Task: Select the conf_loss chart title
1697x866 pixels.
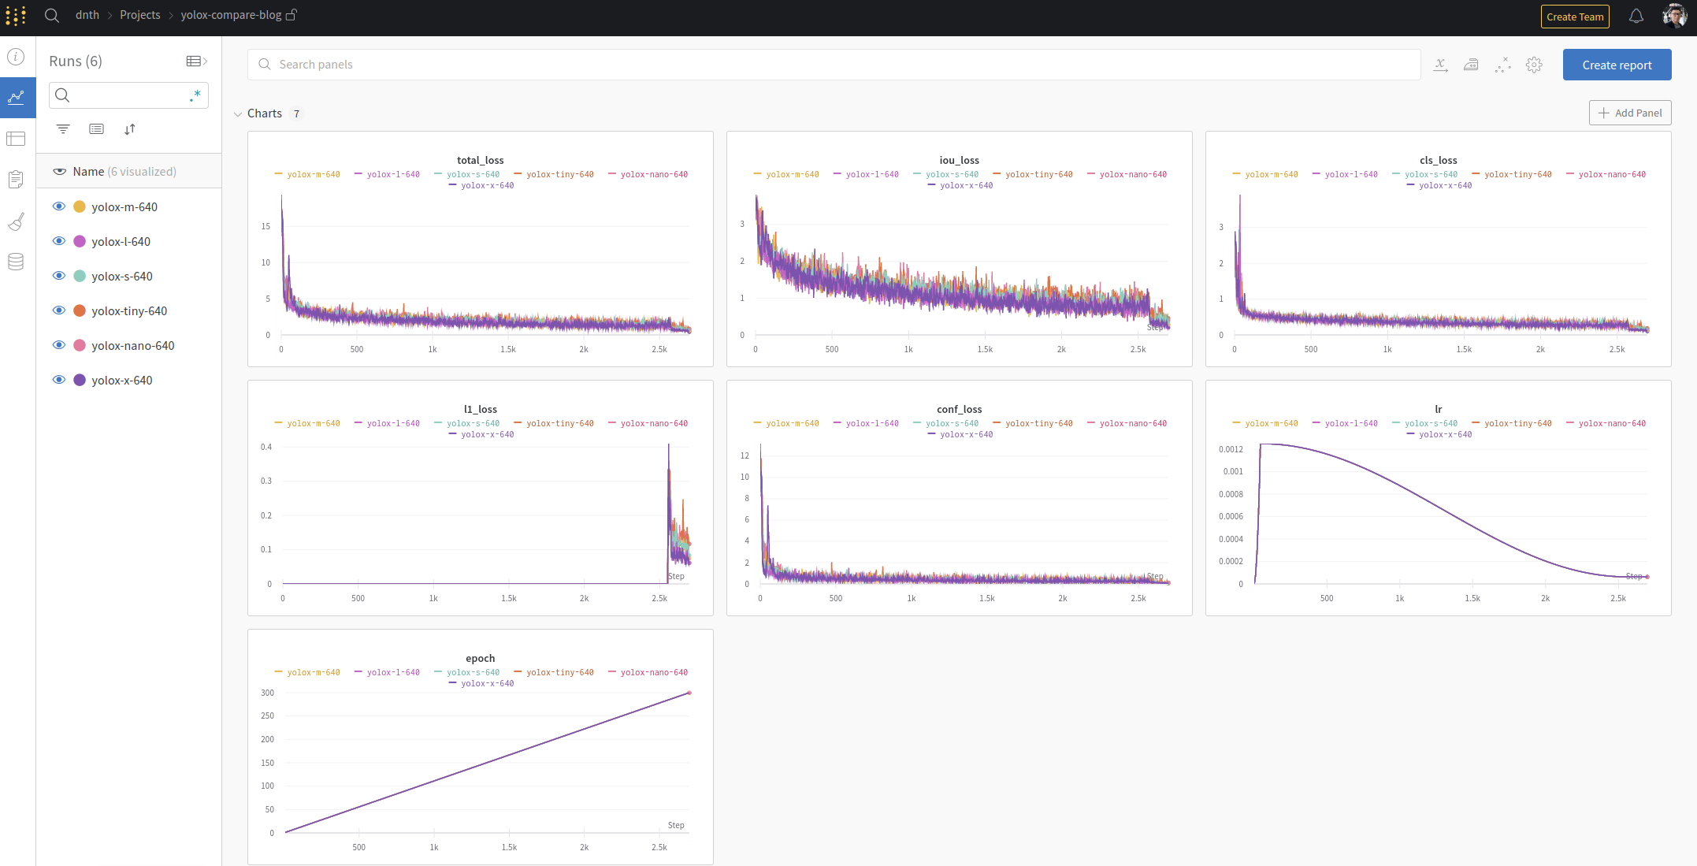Action: point(960,409)
